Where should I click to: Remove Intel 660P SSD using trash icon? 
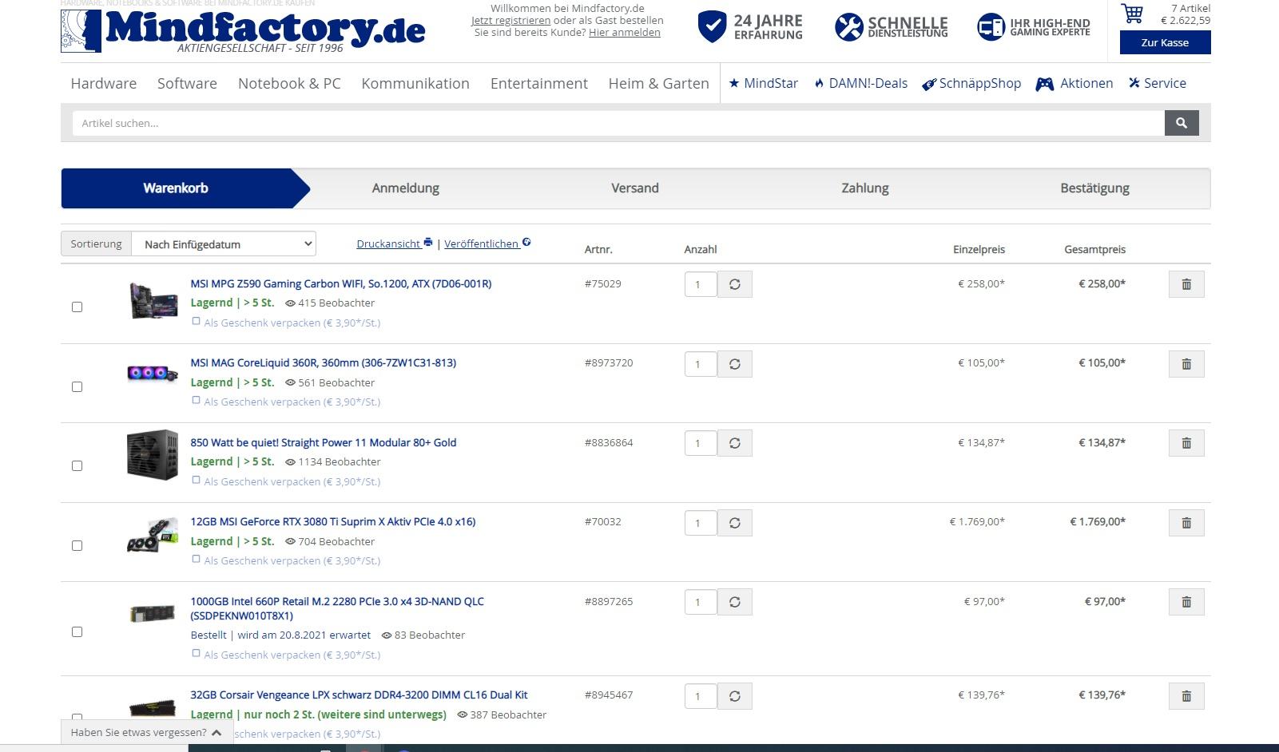(x=1186, y=602)
